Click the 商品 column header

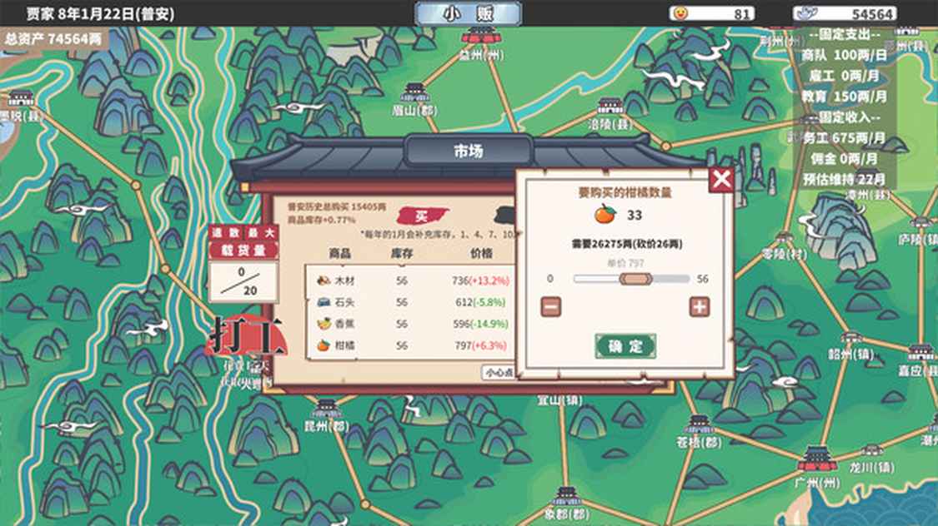click(340, 254)
